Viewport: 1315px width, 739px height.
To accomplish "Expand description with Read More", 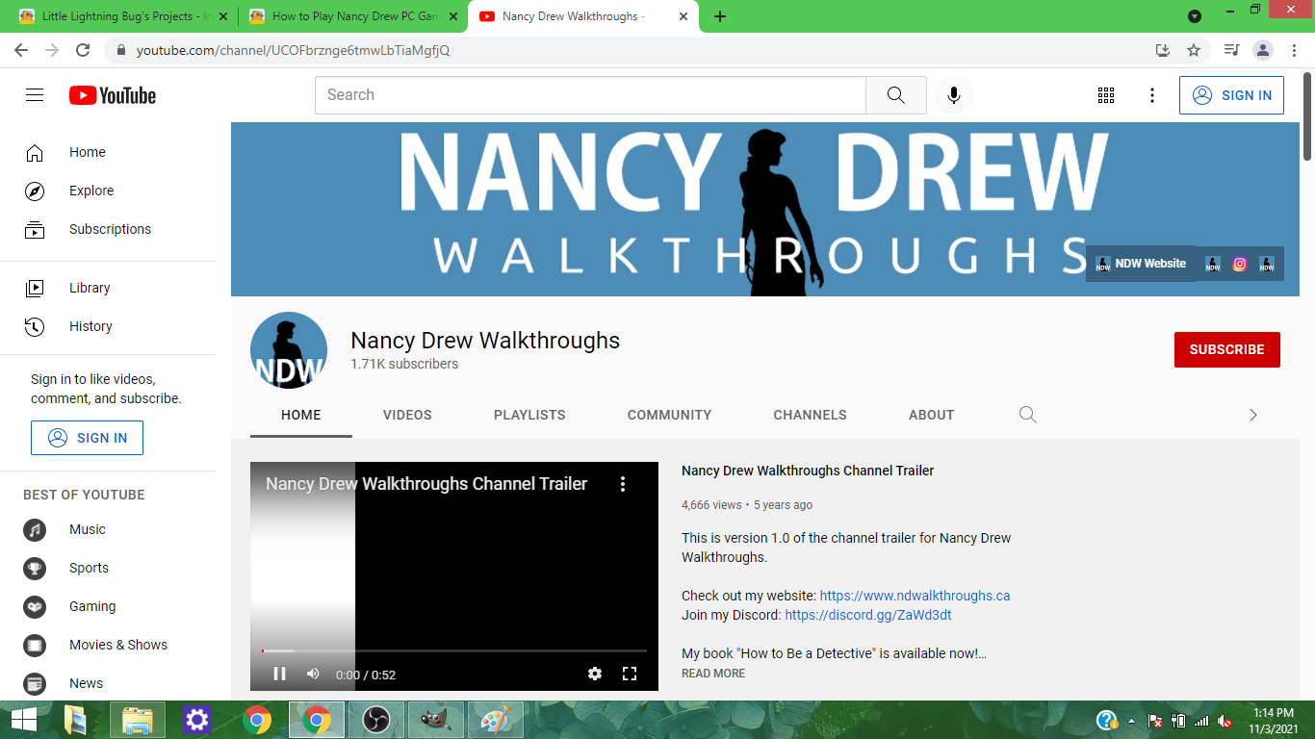I will tap(713, 674).
